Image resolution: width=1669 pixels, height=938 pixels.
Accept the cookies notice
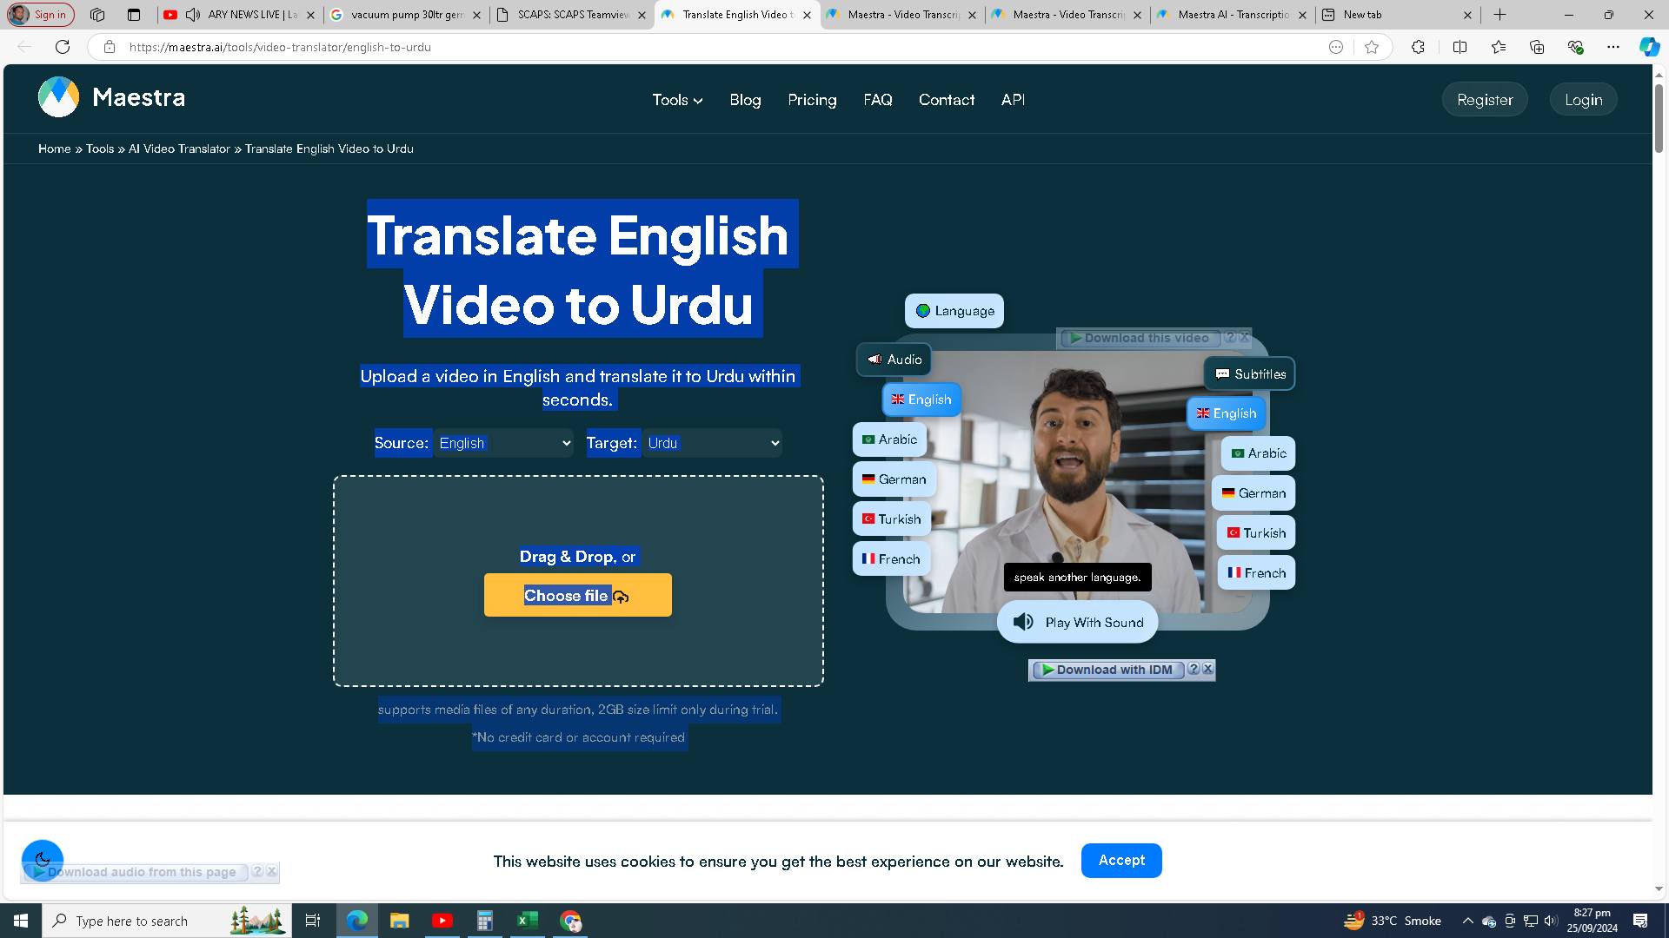coord(1121,860)
